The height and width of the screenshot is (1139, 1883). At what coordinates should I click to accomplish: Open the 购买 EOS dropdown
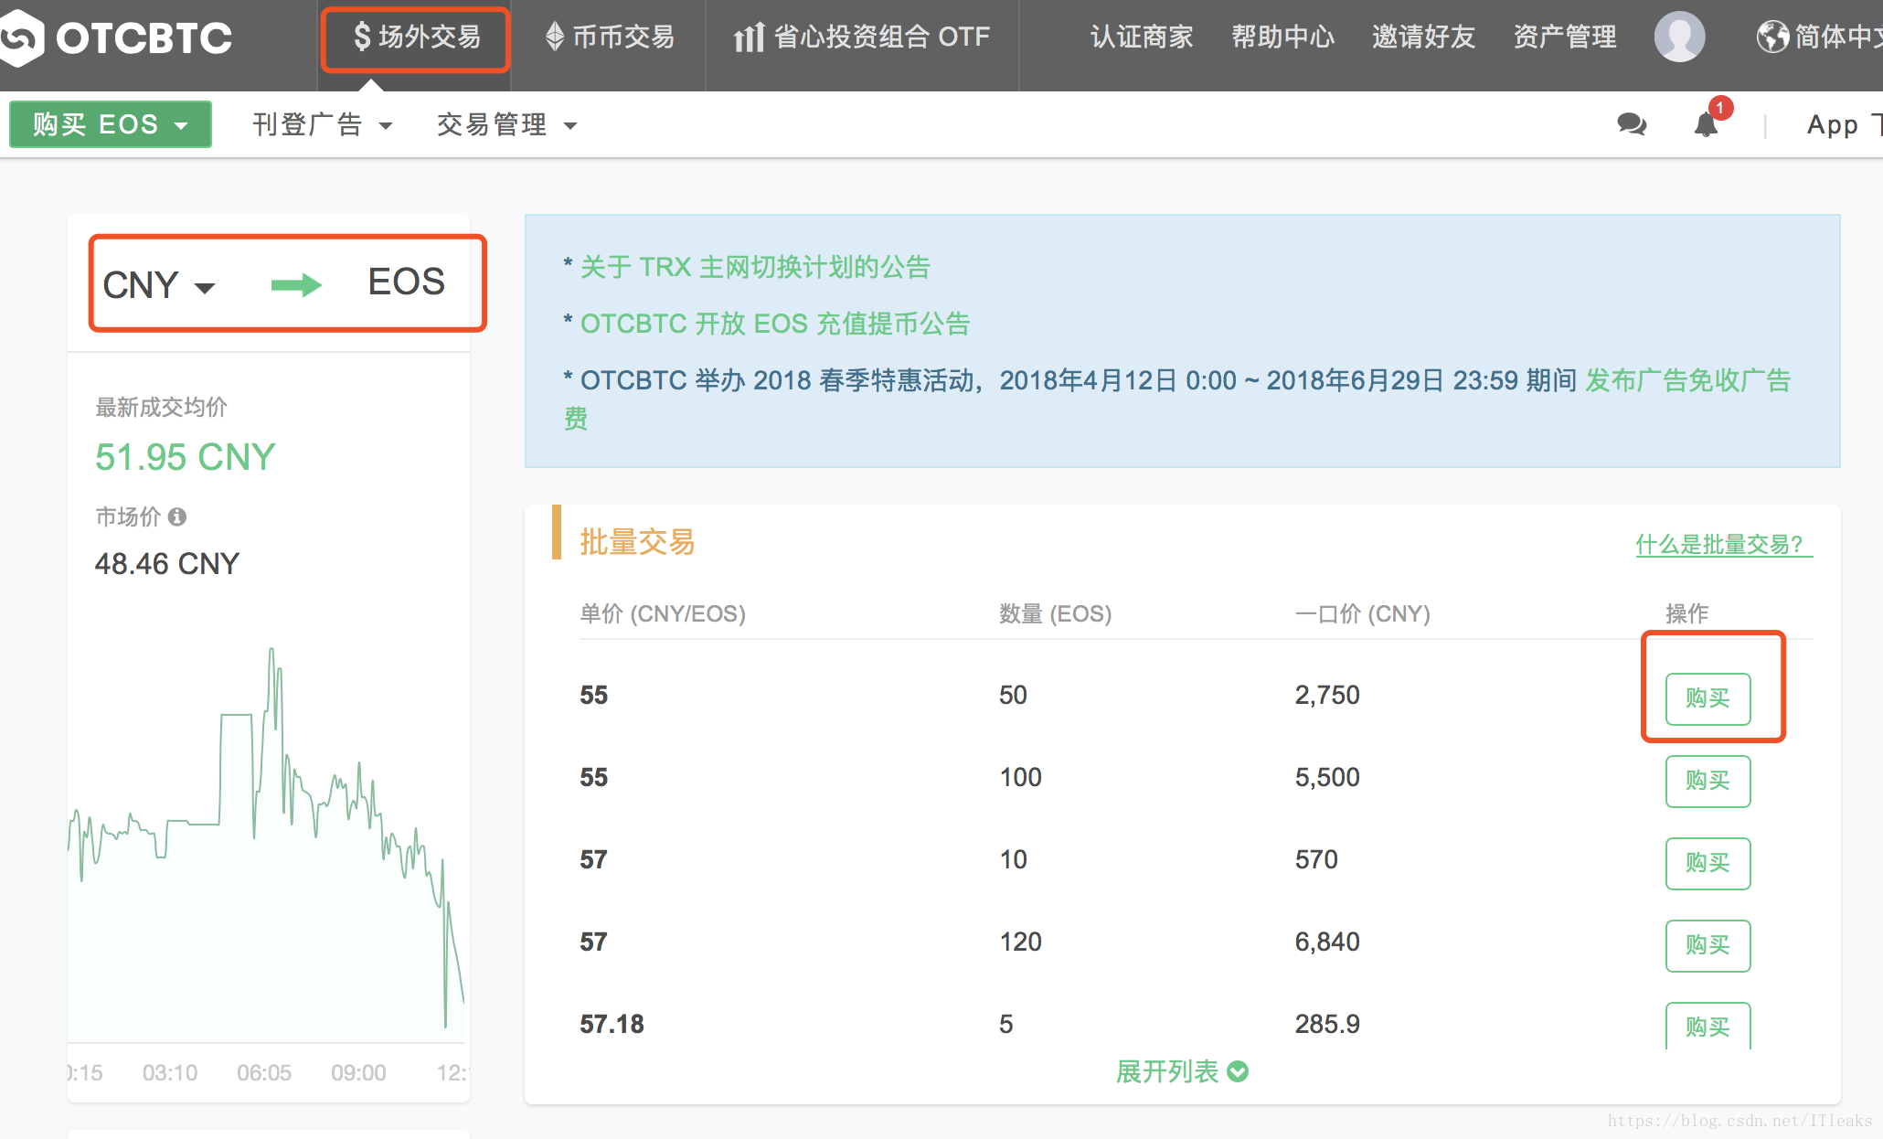coord(111,124)
